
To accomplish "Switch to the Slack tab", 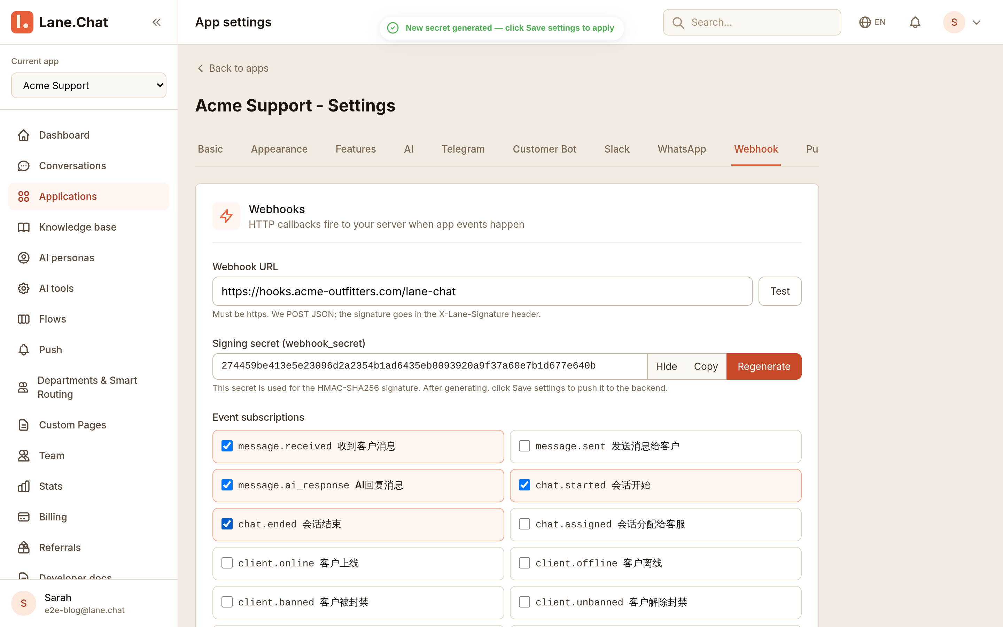I will pyautogui.click(x=617, y=149).
